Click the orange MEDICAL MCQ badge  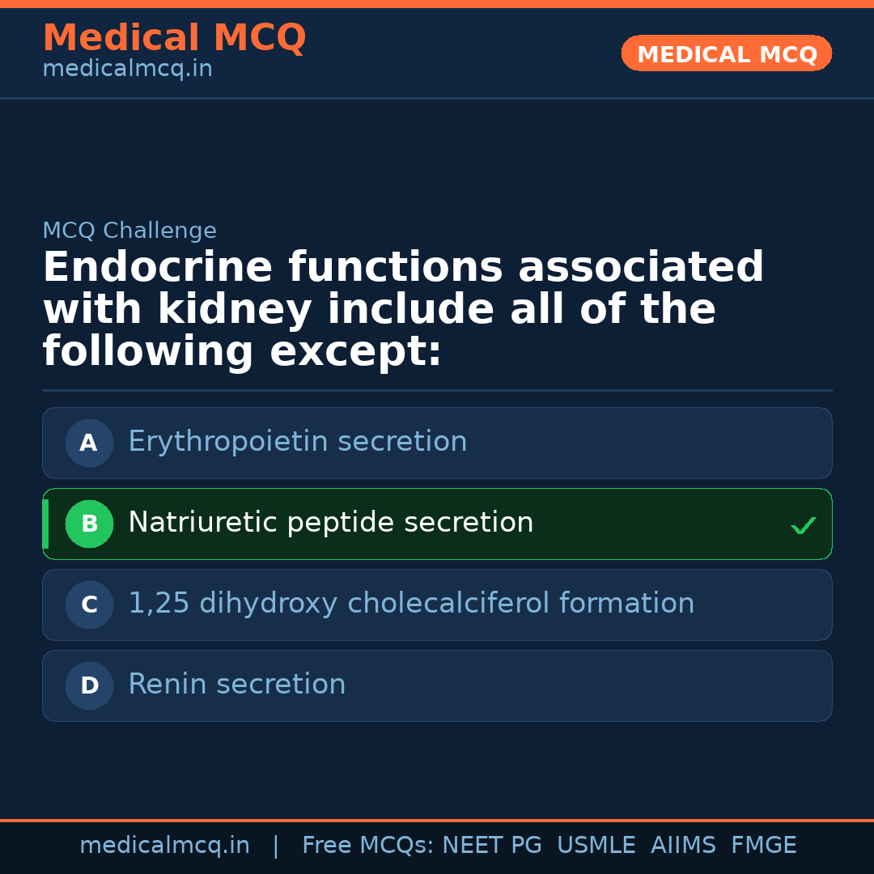coord(726,53)
